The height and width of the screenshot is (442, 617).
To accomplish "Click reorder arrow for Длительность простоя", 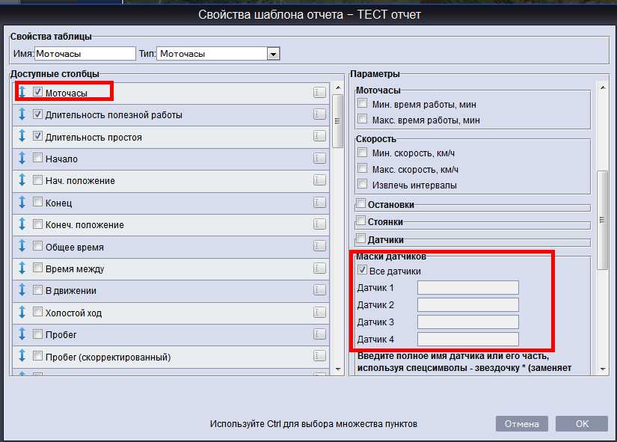I will click(22, 136).
